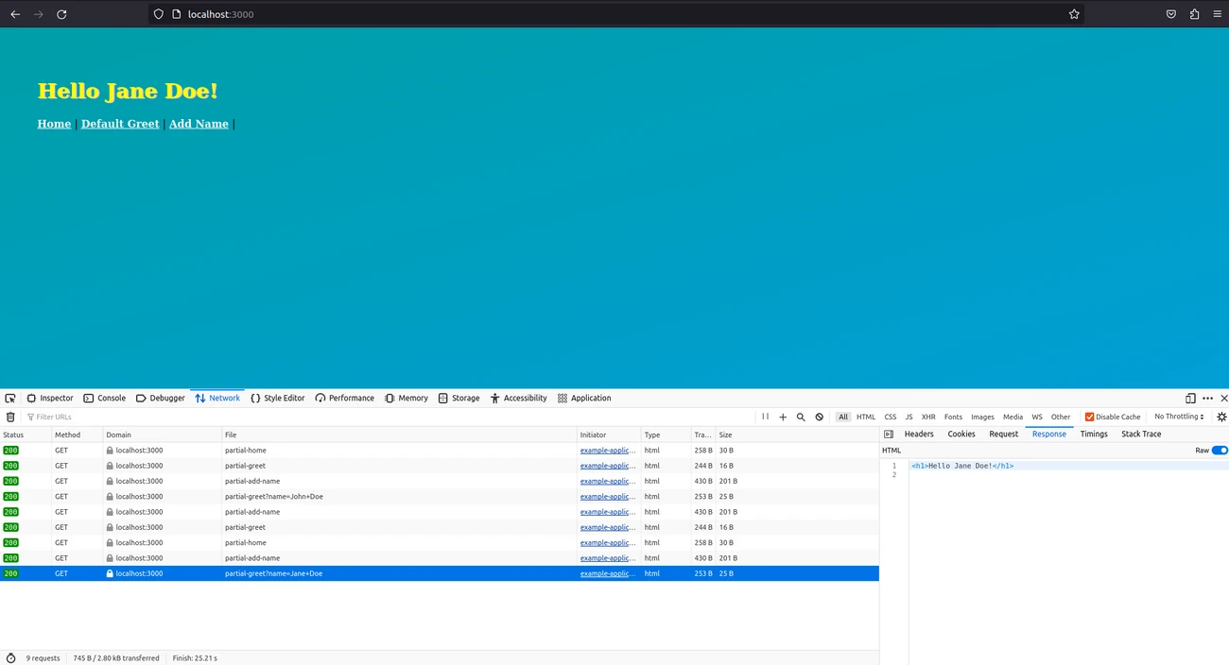Open the tracking protection shield icon
This screenshot has width=1229, height=665.
point(158,14)
